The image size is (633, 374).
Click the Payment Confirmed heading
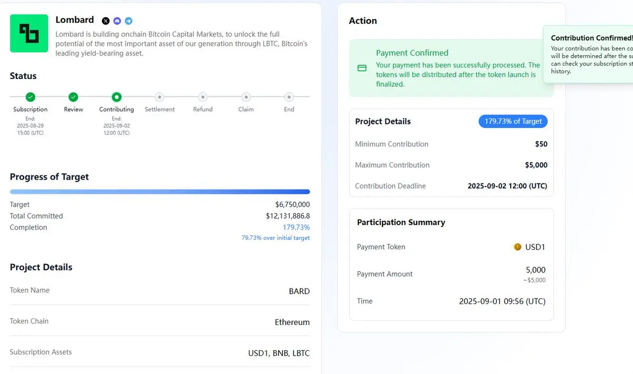(x=412, y=53)
